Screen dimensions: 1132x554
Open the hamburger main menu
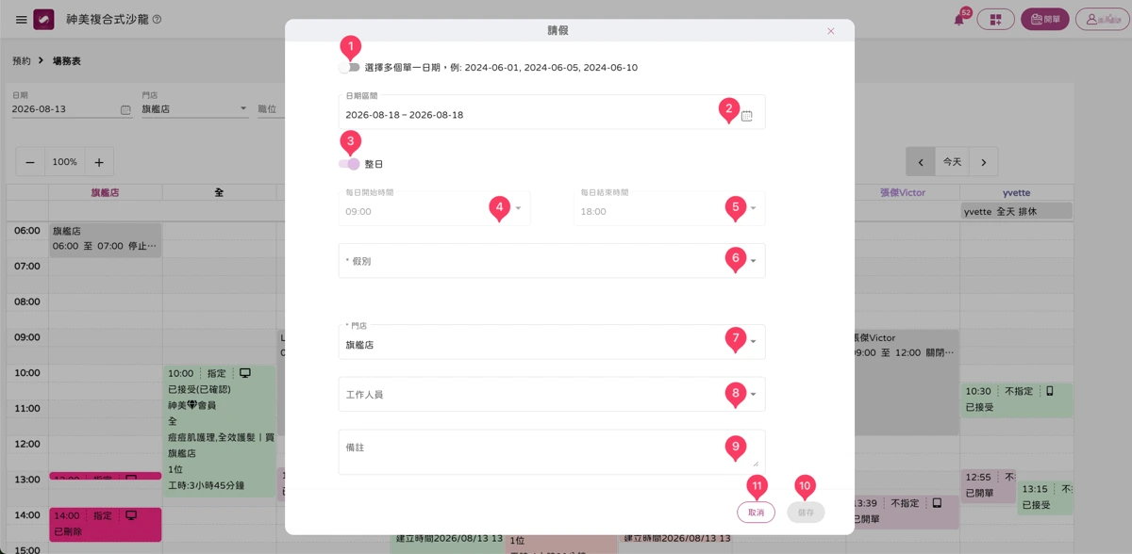click(22, 19)
